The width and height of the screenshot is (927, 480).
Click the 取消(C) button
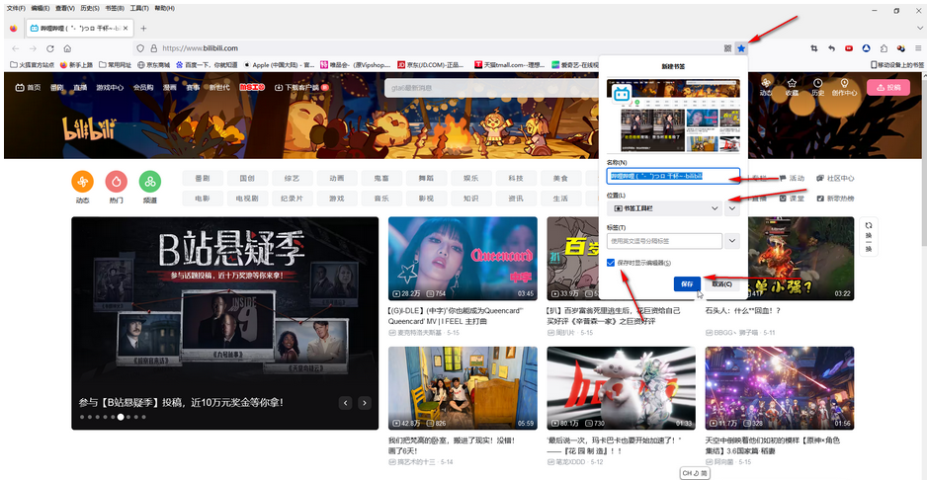click(721, 283)
